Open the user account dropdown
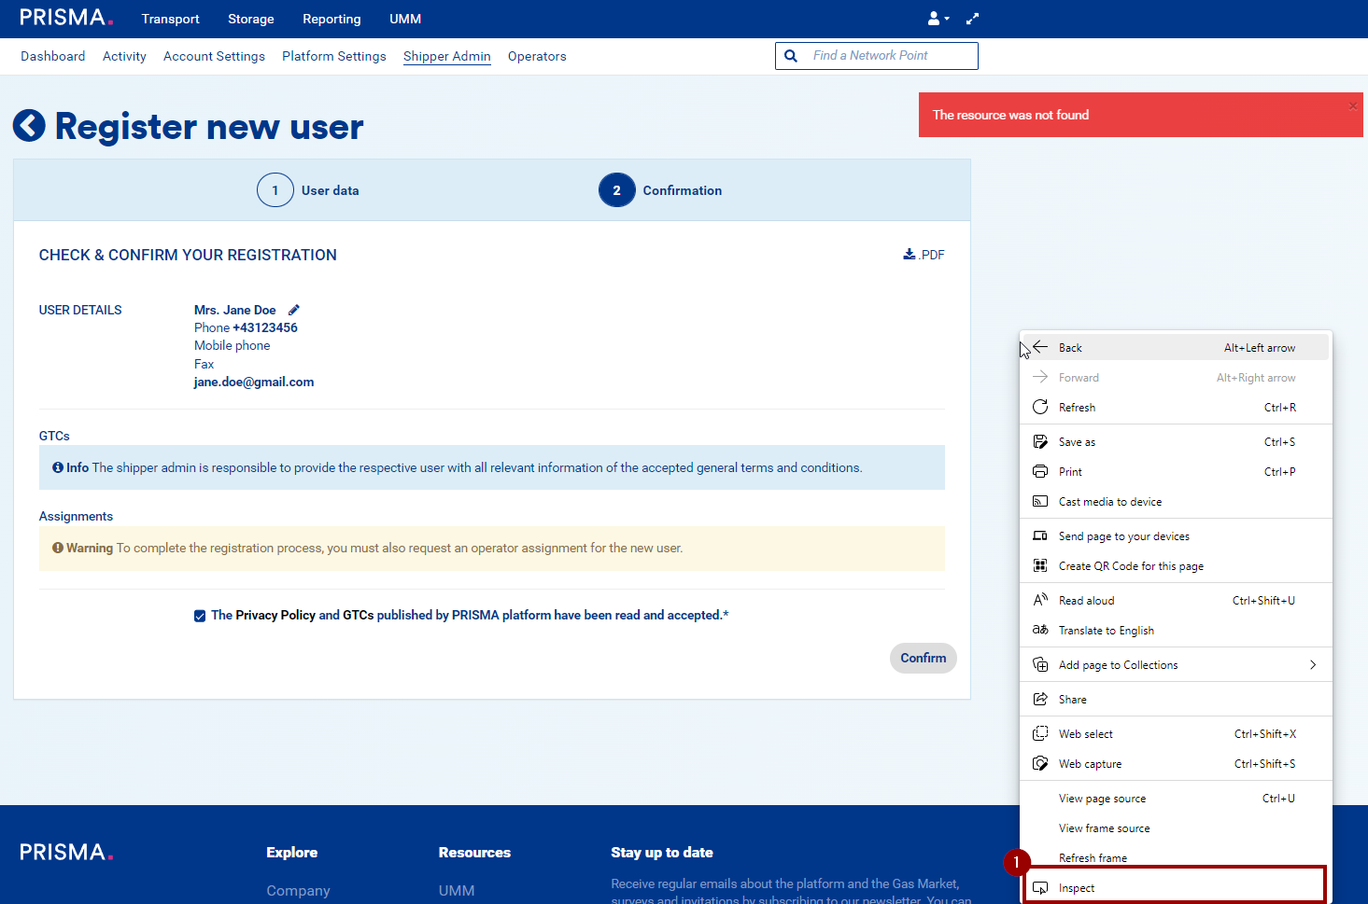This screenshot has height=904, width=1368. tap(938, 19)
